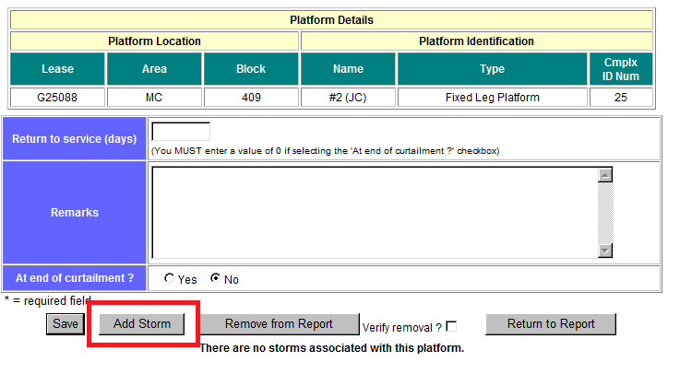
Task: Focus the Return to service days field
Action: click(x=181, y=132)
